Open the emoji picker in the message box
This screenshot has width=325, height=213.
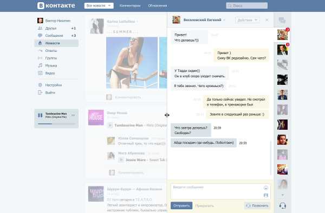[x=266, y=188]
